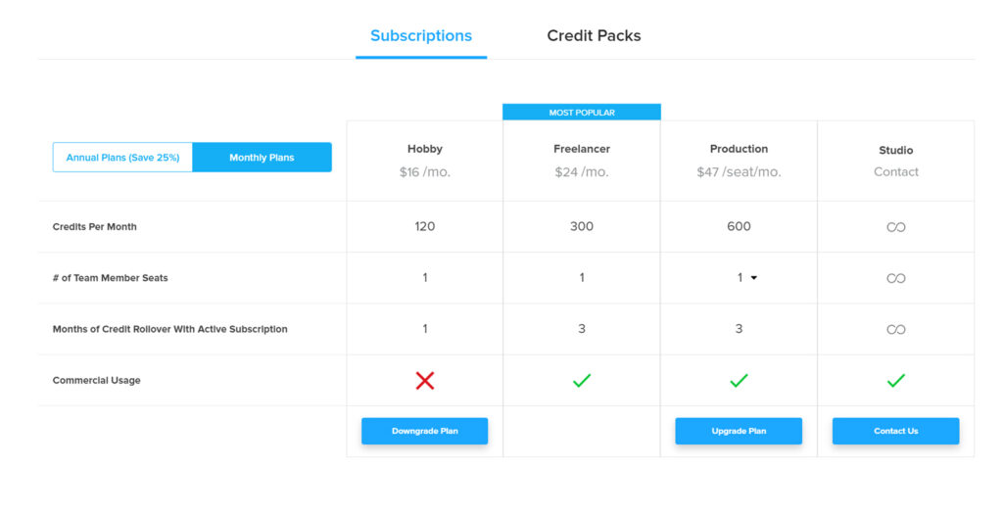Click the green checkmark in Production column
This screenshot has width=1003, height=515.
coord(739,381)
